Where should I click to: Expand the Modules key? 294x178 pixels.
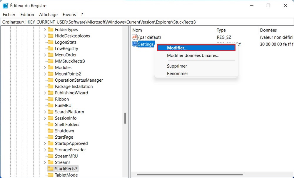tap(45, 68)
